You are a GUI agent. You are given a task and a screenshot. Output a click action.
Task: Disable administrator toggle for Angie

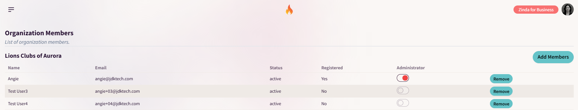[x=403, y=78]
